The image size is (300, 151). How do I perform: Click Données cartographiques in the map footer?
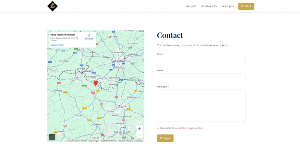tap(90, 141)
